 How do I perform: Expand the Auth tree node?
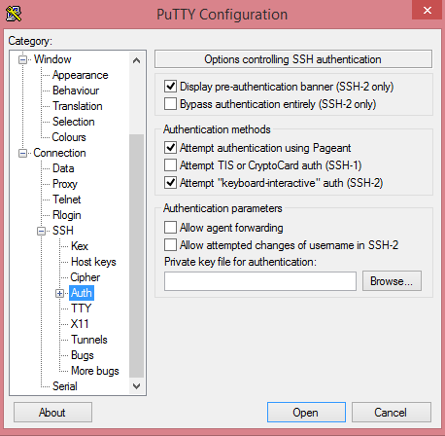tap(59, 293)
